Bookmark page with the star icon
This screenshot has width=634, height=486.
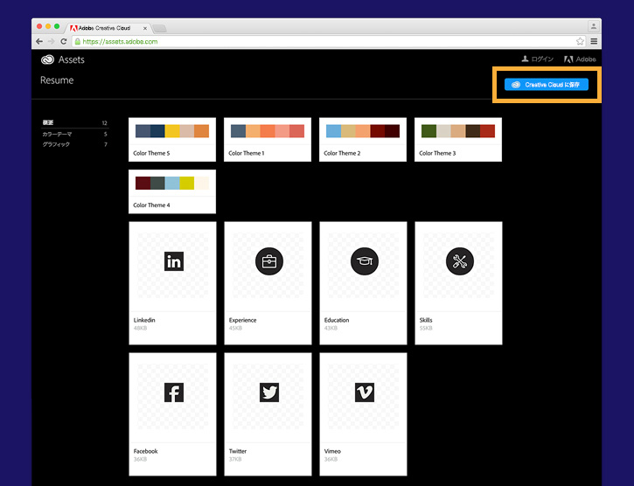pos(581,41)
